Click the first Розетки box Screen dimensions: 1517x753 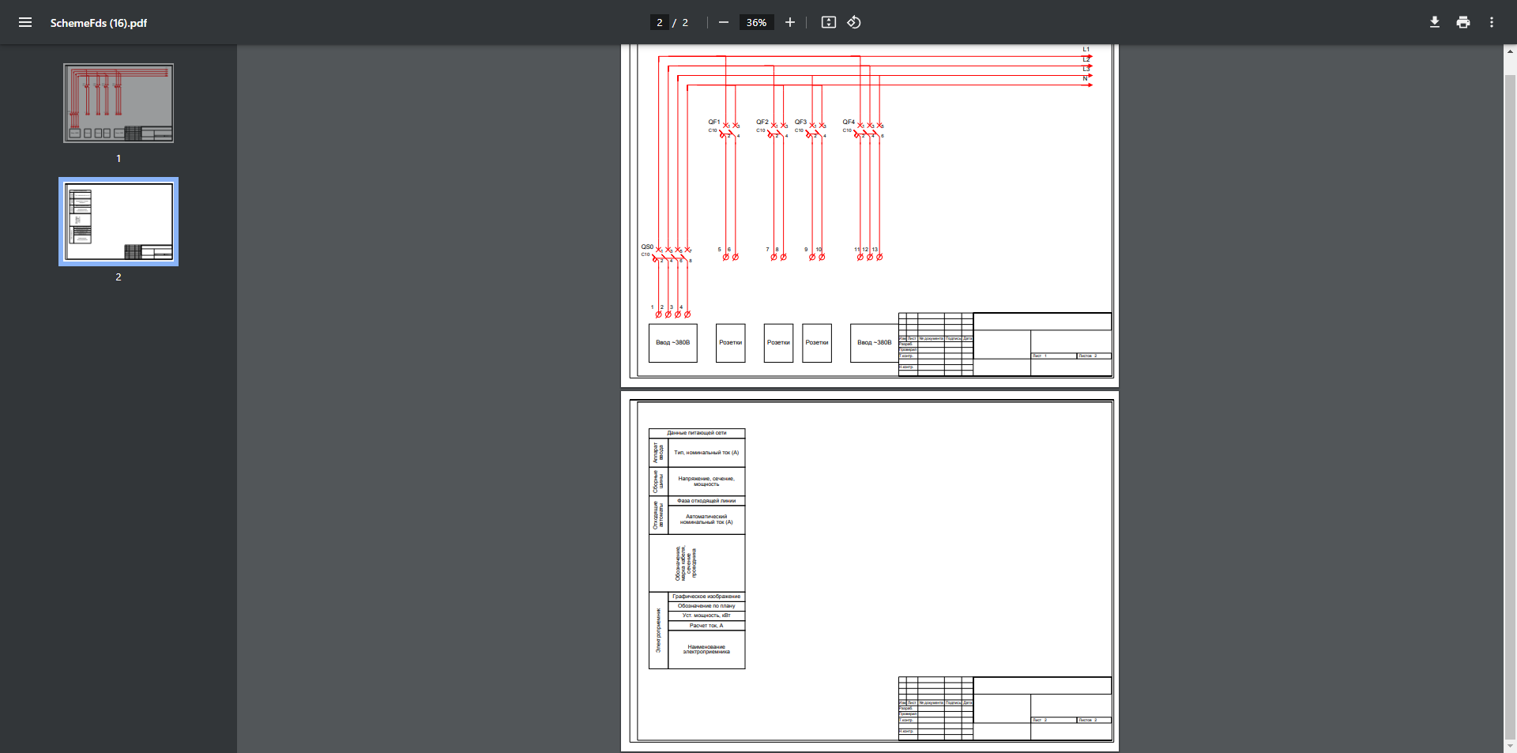(730, 343)
